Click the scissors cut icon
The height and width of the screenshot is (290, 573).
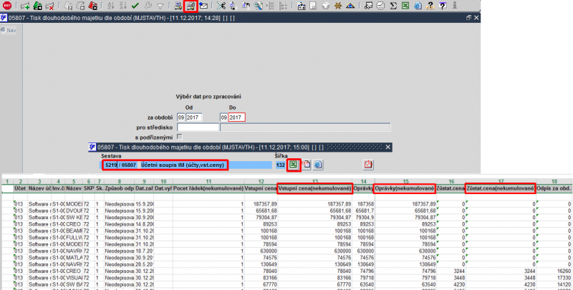(221, 6)
